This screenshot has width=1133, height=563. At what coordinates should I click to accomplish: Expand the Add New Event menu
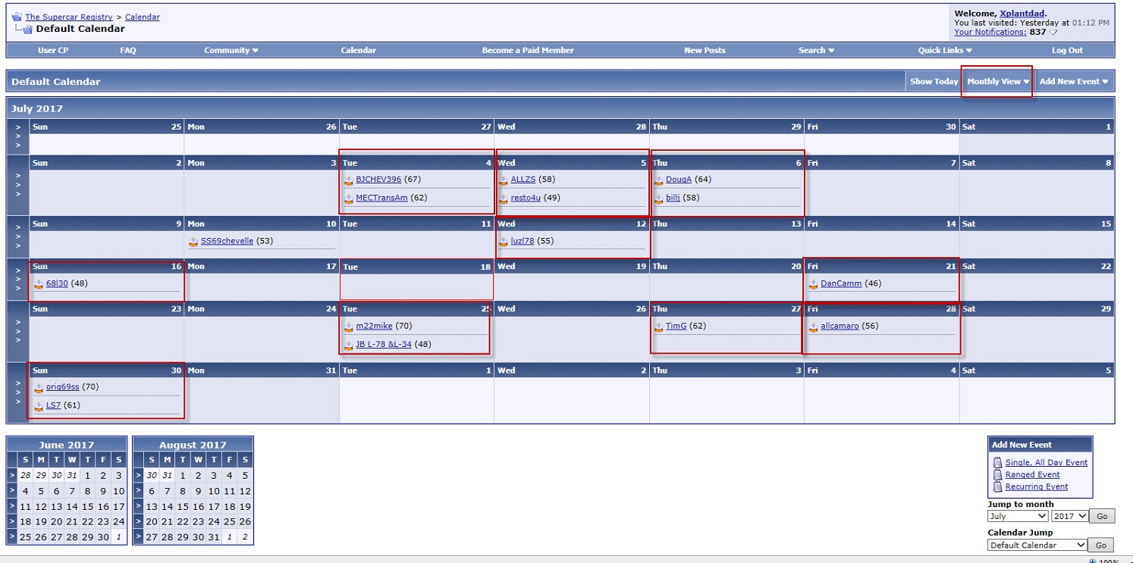pyautogui.click(x=1073, y=82)
